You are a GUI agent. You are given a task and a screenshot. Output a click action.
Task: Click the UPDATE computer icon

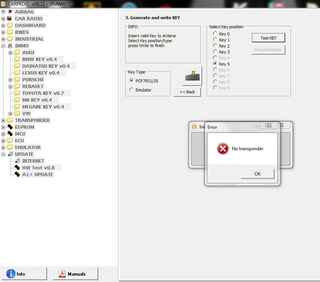click(x=11, y=154)
